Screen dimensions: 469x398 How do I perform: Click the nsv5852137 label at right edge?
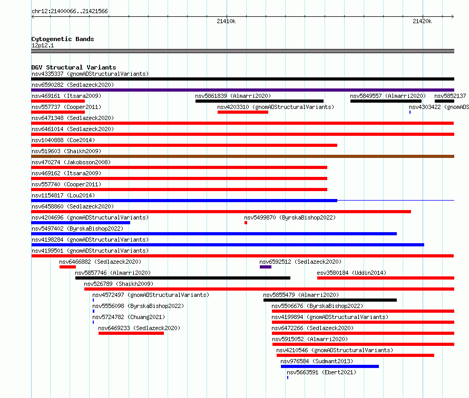pyautogui.click(x=450, y=96)
